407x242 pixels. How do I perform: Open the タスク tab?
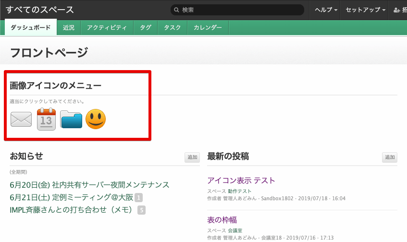coord(172,27)
